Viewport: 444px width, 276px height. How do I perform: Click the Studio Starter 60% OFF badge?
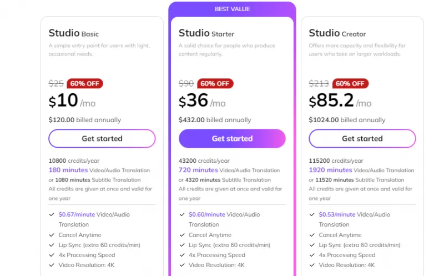pos(215,84)
